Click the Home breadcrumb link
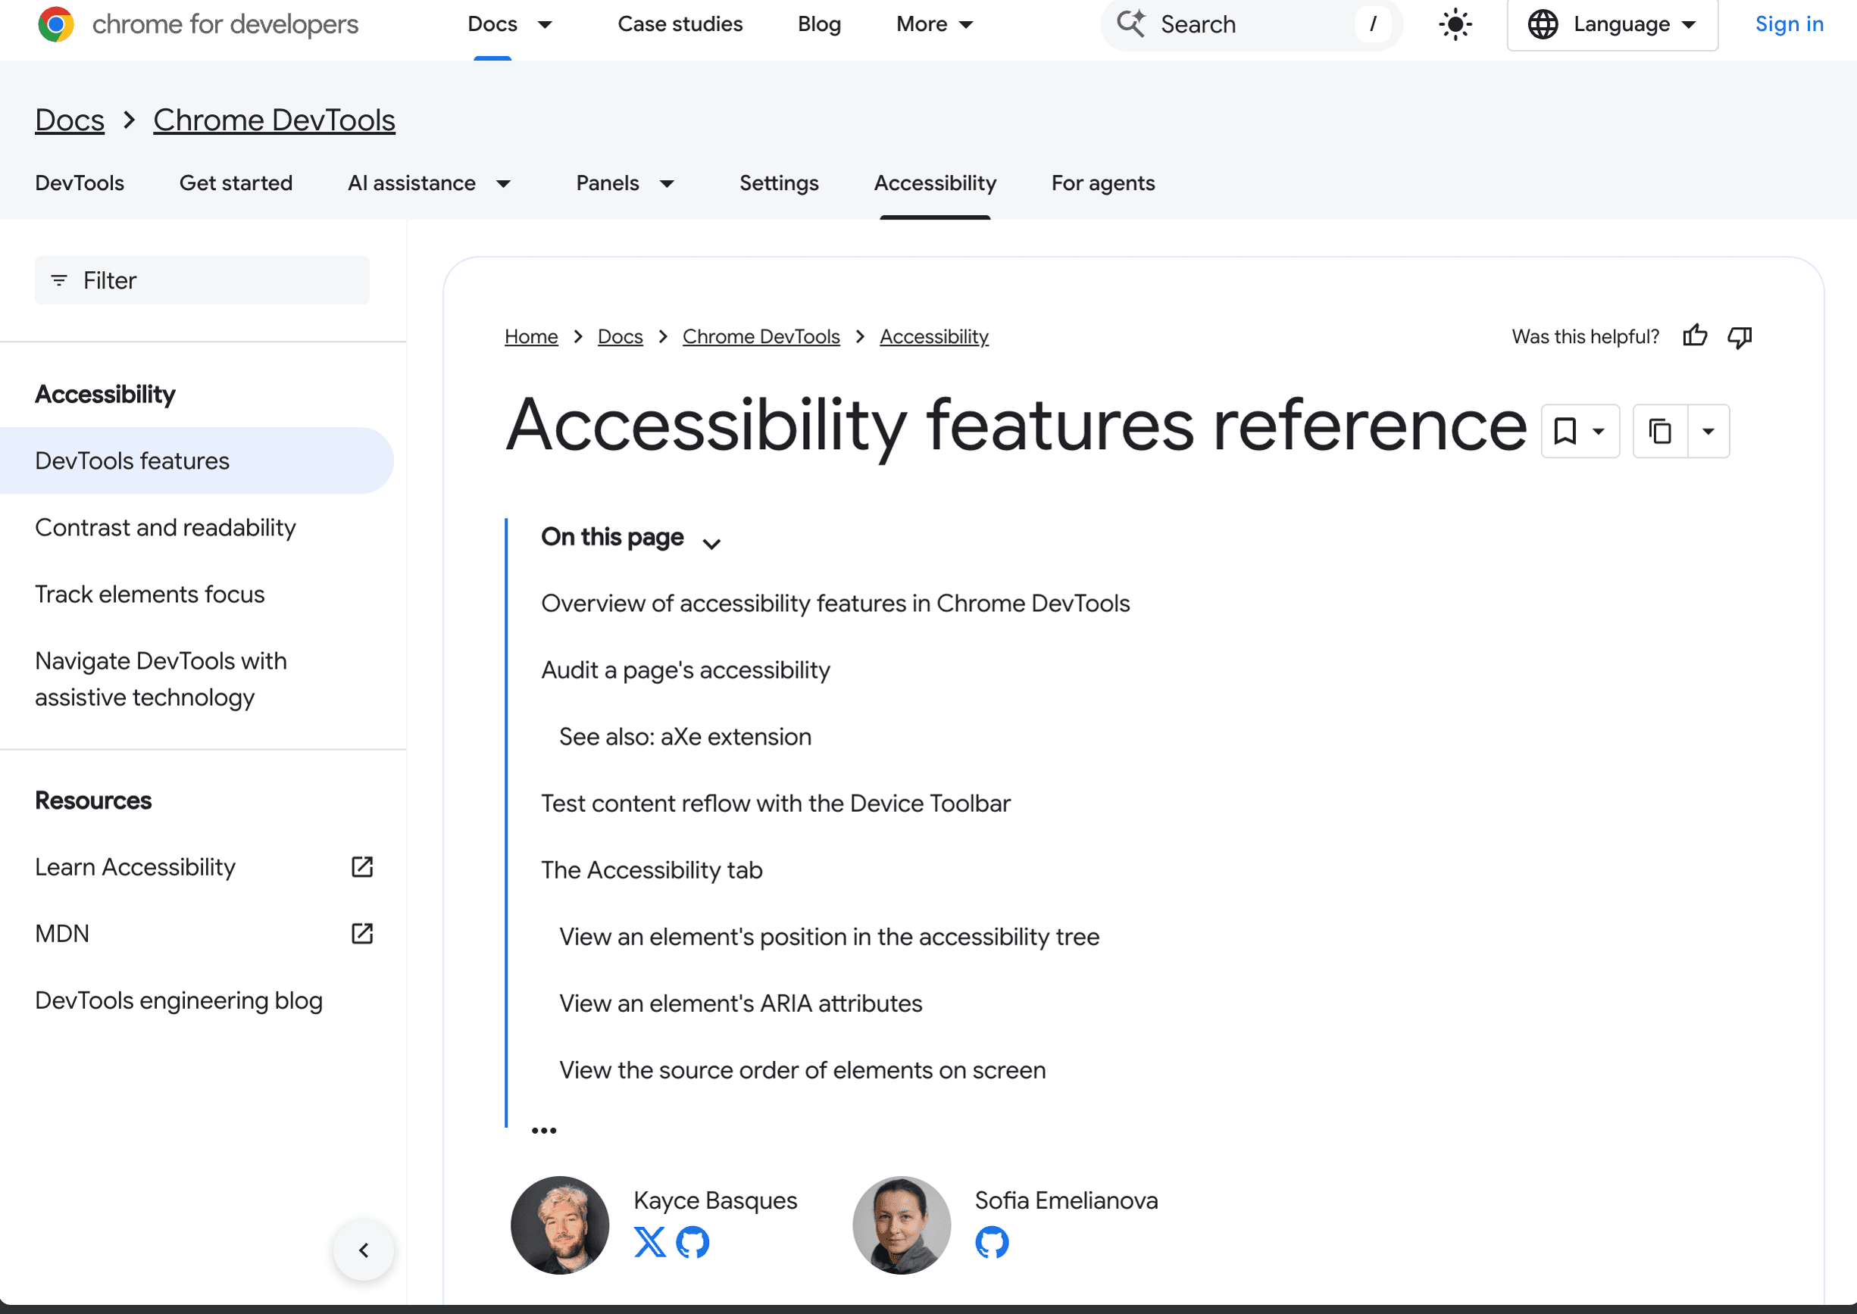Image resolution: width=1857 pixels, height=1314 pixels. point(531,336)
